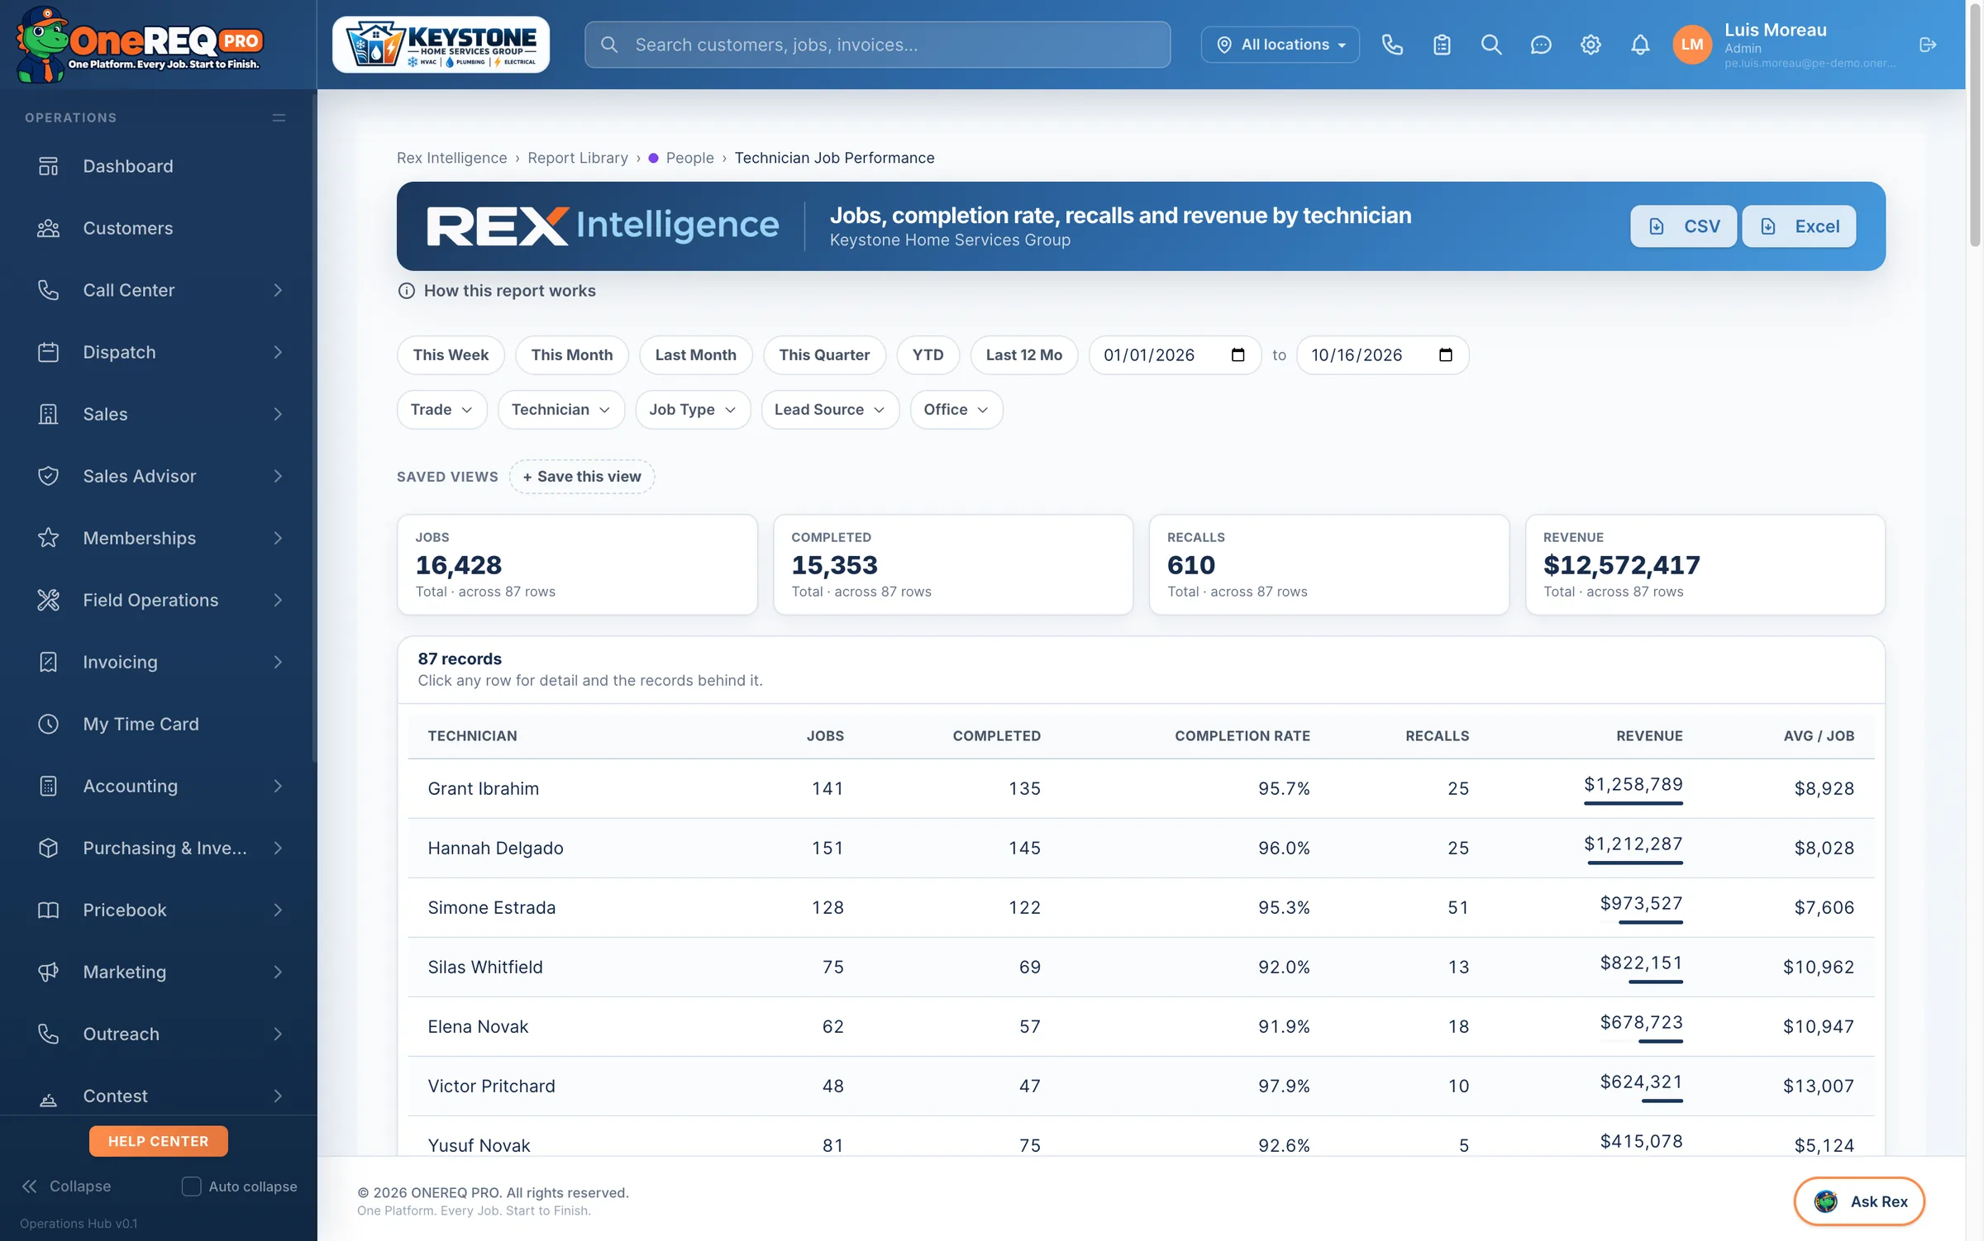Viewport: 1984px width, 1241px height.
Task: Click the OneREQ Pro logo
Action: [x=141, y=45]
